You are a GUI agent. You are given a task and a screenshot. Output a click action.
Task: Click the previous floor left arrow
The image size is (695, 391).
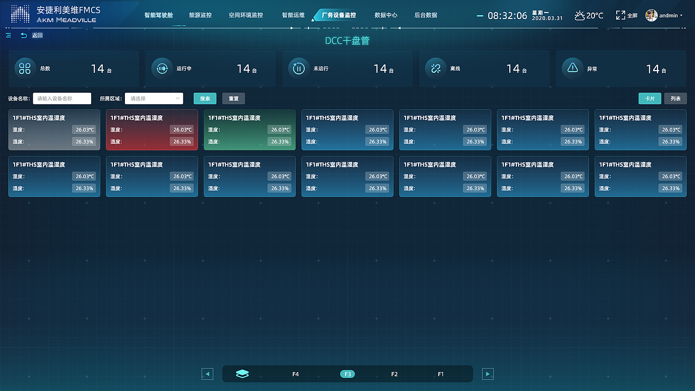(x=207, y=374)
